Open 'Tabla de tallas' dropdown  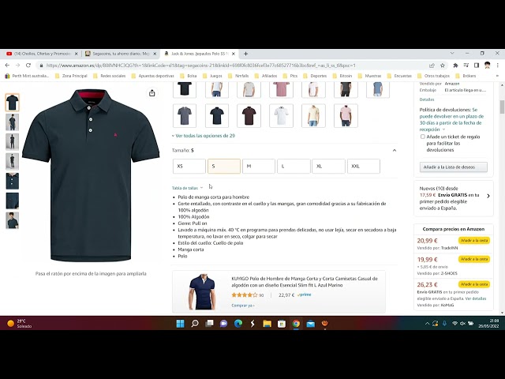click(x=187, y=188)
